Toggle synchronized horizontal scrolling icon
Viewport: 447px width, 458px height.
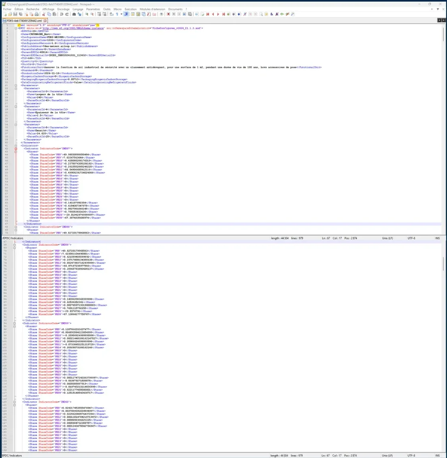pos(104,14)
